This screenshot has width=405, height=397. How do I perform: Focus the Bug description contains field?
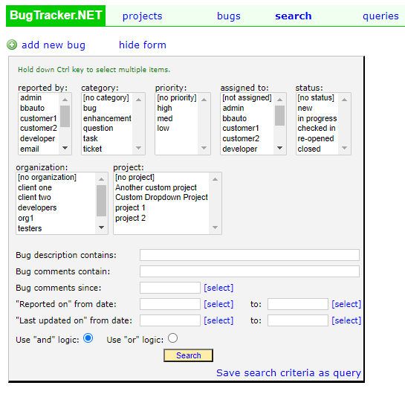tap(250, 255)
